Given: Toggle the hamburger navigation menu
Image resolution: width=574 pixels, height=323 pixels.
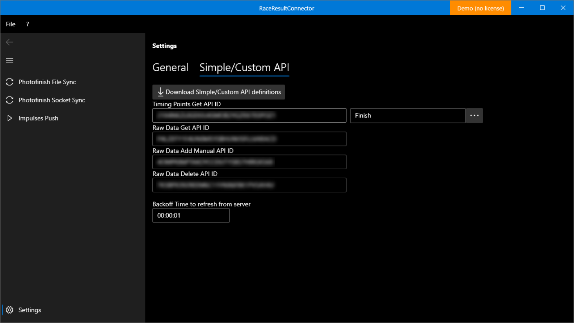Looking at the screenshot, I should [9, 60].
